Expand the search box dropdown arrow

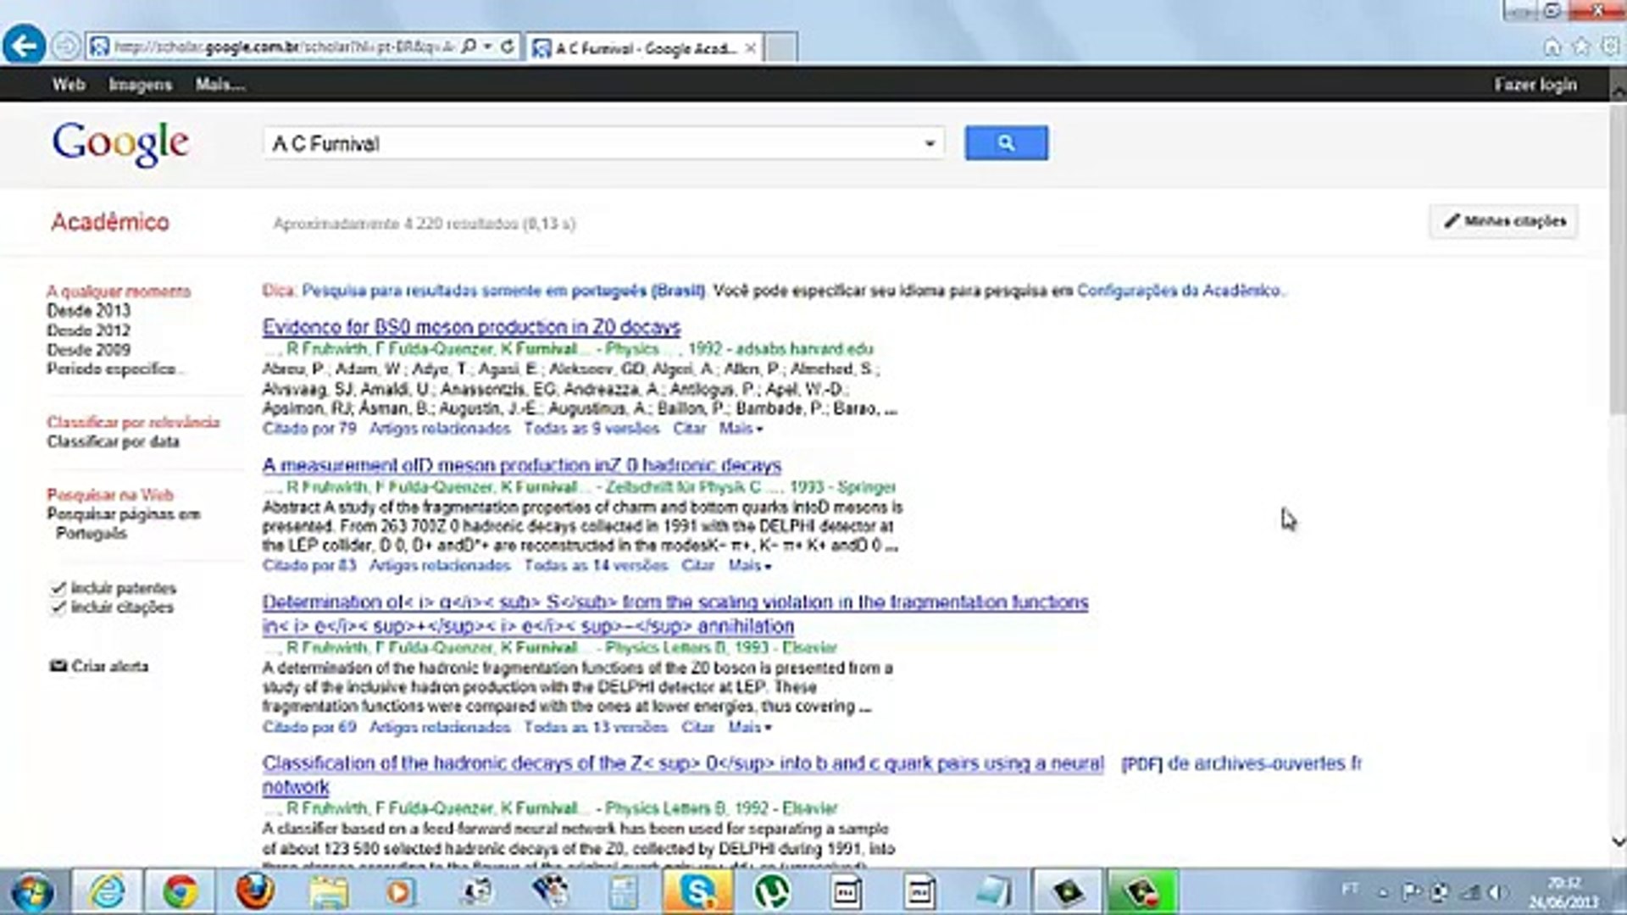tap(930, 144)
